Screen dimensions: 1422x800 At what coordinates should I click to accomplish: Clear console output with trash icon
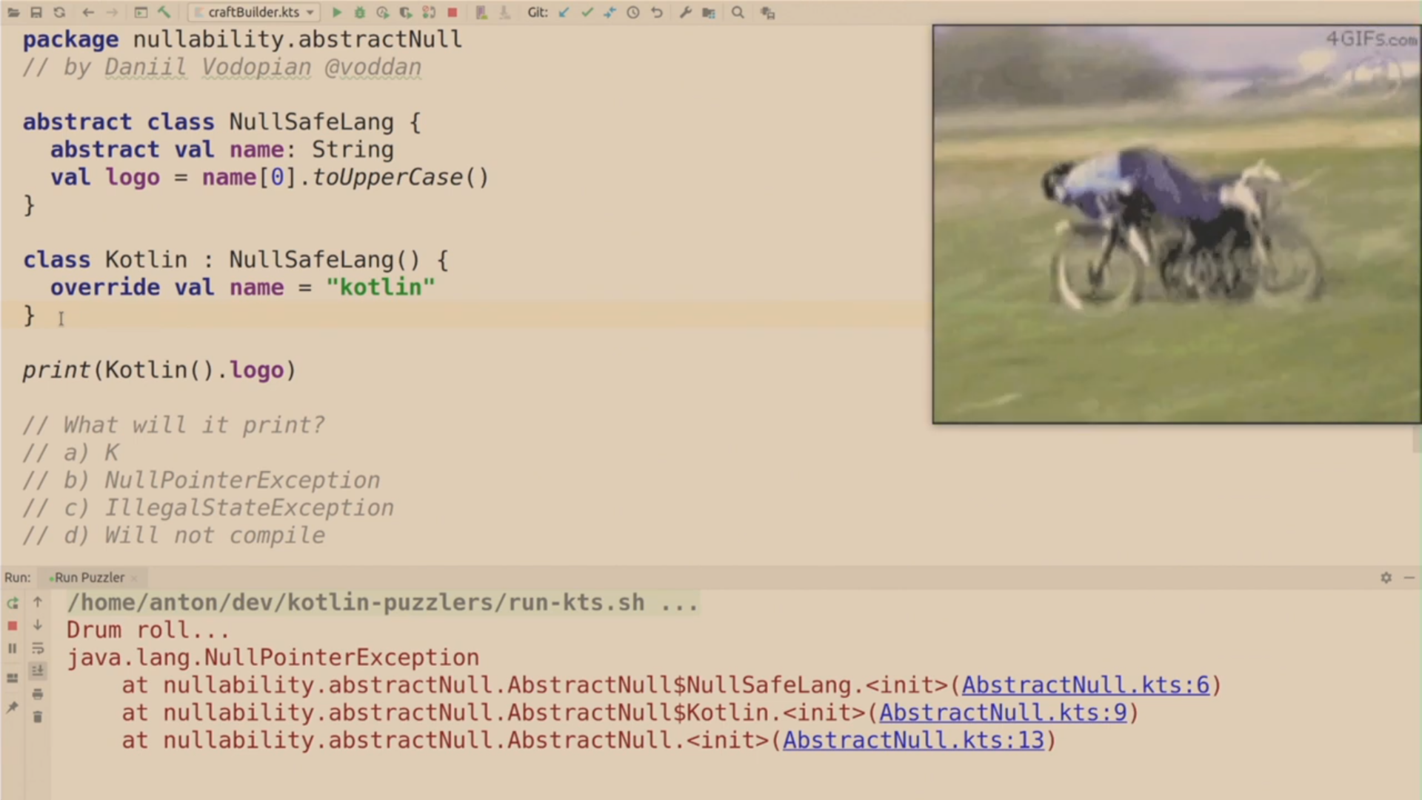click(x=38, y=716)
